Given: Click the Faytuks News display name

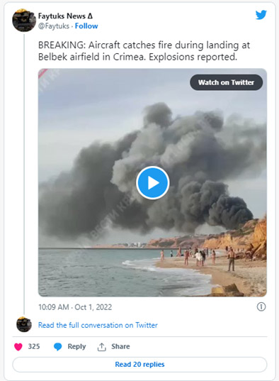Looking at the screenshot, I should coord(65,16).
